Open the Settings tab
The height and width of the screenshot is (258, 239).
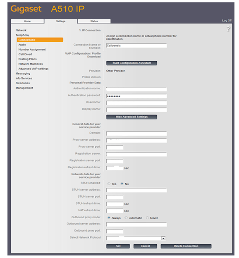(x=61, y=21)
